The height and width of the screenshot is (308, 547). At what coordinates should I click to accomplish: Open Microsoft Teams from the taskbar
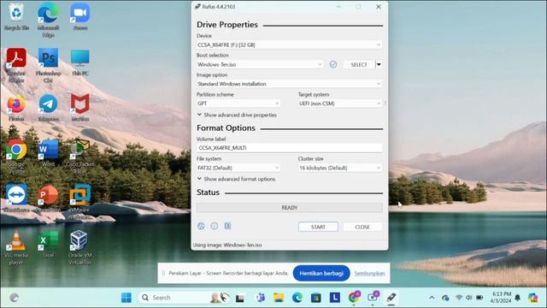pyautogui.click(x=260, y=298)
